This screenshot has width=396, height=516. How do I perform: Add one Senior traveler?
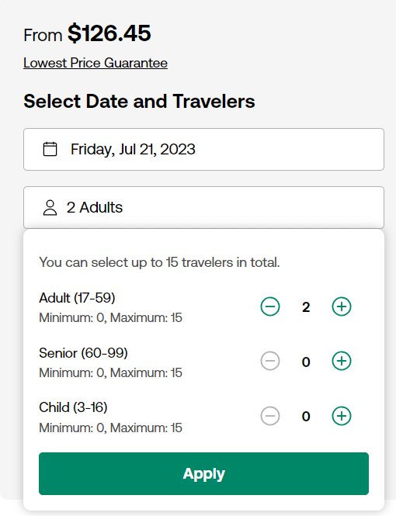(x=342, y=361)
